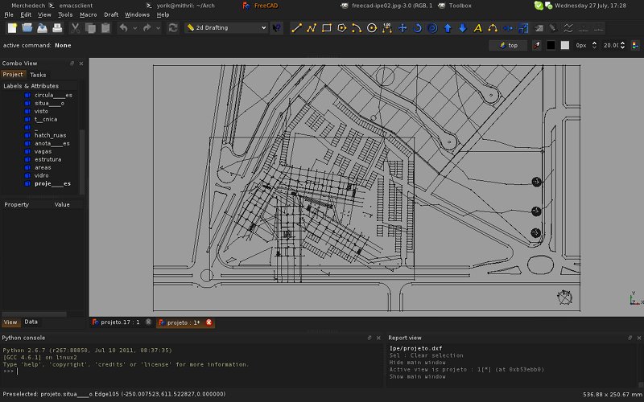Viewport: 644px width, 402px height.
Task: Select the Offset tool with concentric circles
Action: coord(432,28)
